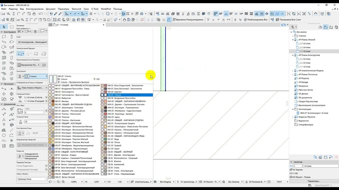Select the Curtain Wall tool
This screenshot has width=339, height=190.
click(4, 58)
